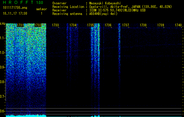
Task: Click the 1736 time marker
Action: point(108,25)
